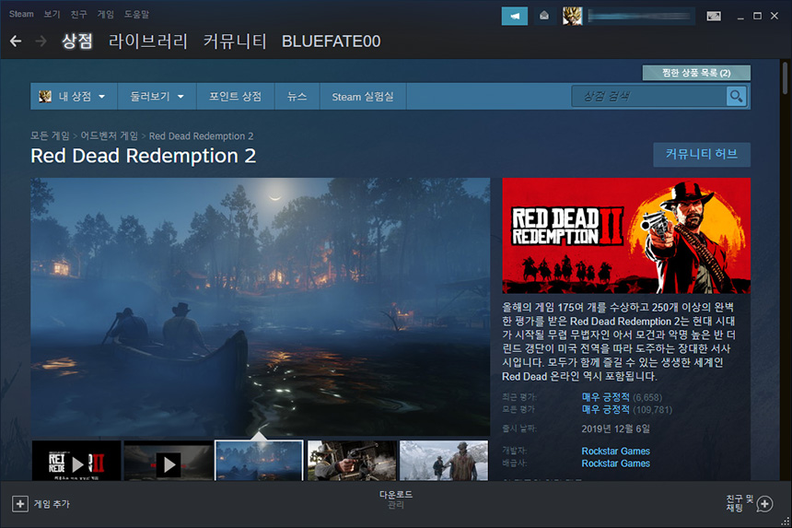Click Red Dead Redemption 2 breadcrumb link
This screenshot has width=792, height=528.
(x=201, y=135)
